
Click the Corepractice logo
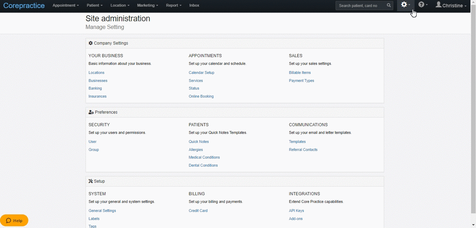point(24,6)
